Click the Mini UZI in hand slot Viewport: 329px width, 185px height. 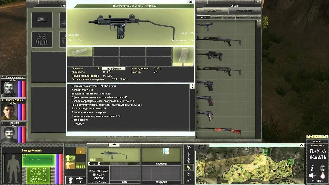tap(114, 155)
